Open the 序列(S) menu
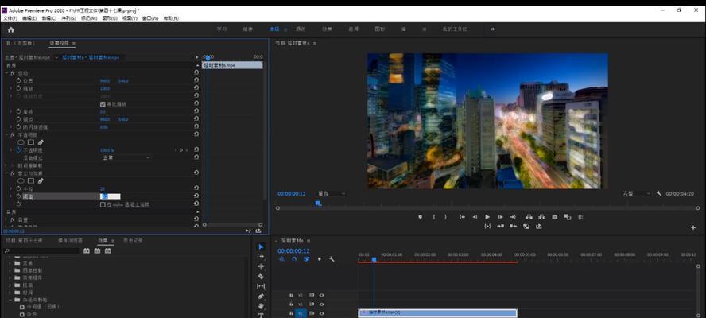The height and width of the screenshot is (318, 706). click(x=68, y=18)
